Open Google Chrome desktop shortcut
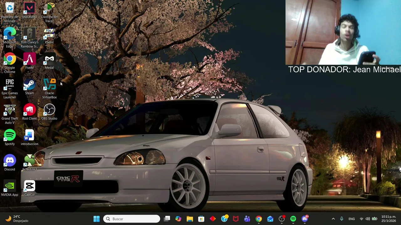 [10, 63]
